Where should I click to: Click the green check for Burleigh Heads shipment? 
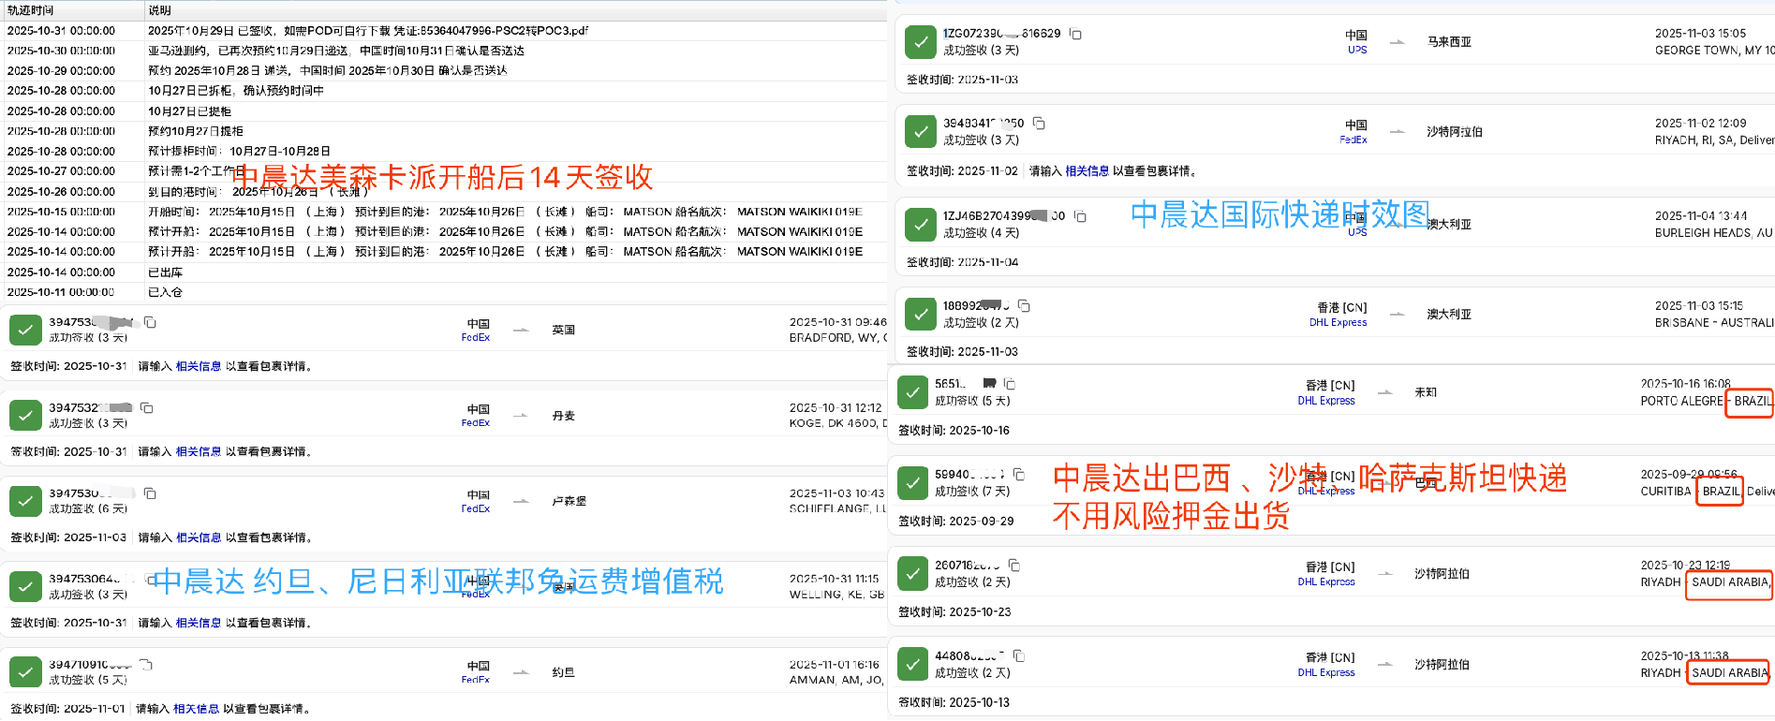coord(921,224)
